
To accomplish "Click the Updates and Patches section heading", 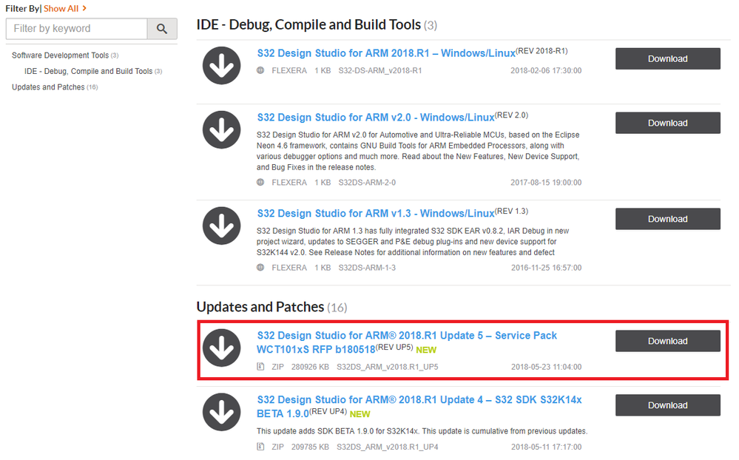I will (260, 307).
